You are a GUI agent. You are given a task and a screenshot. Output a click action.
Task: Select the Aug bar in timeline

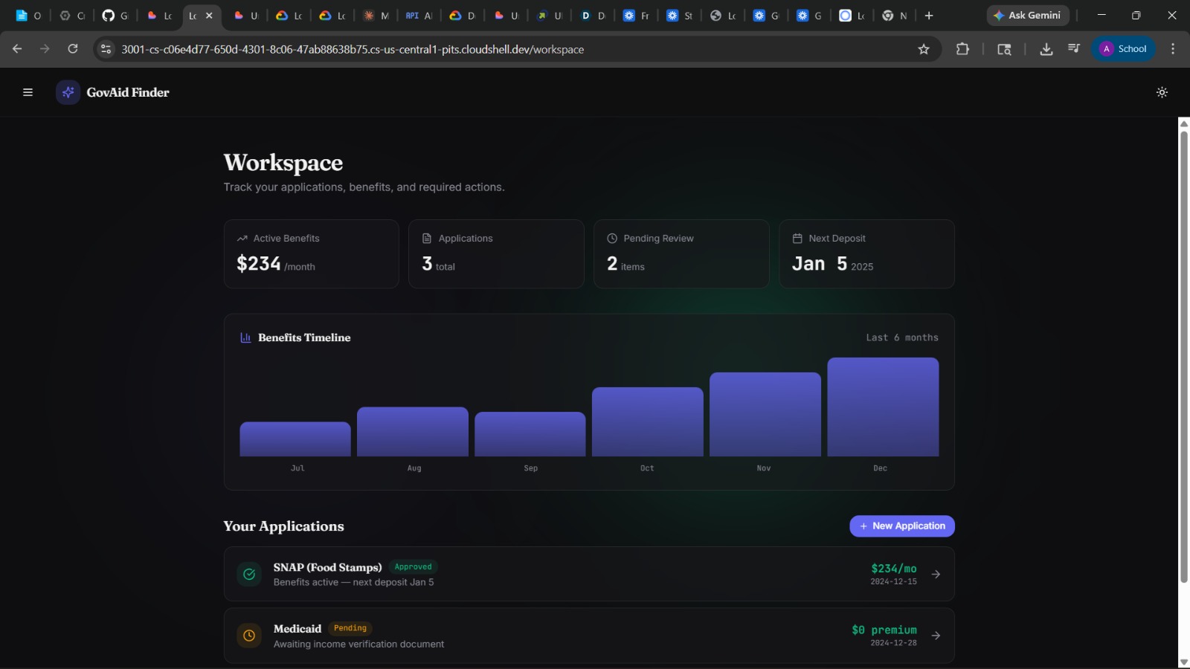click(413, 432)
